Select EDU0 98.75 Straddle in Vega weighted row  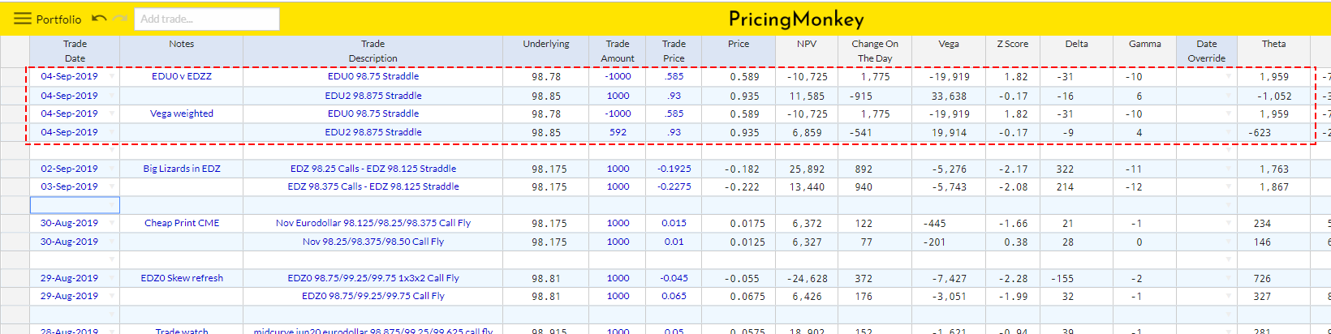pyautogui.click(x=373, y=113)
